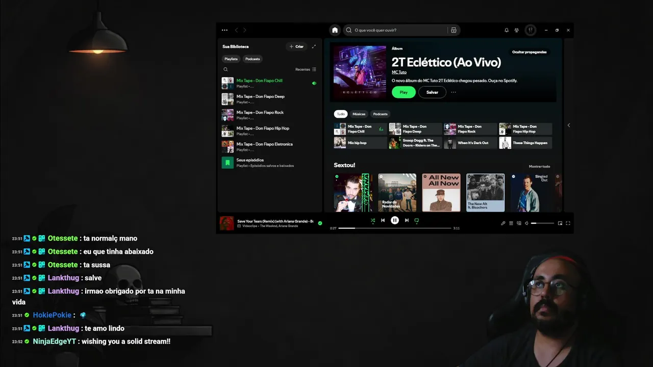This screenshot has height=367, width=653.
Task: Click Ocultar propagandas
Action: coord(529,52)
